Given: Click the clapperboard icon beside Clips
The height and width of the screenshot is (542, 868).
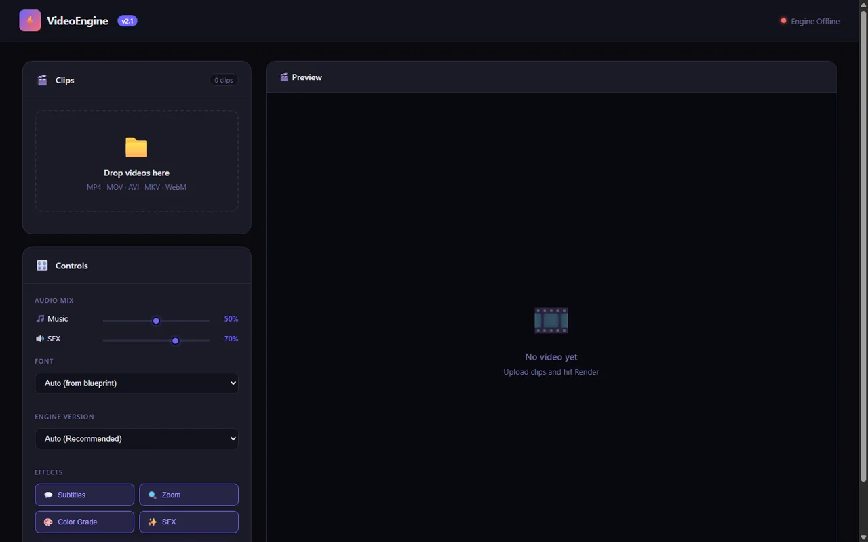Looking at the screenshot, I should click(42, 80).
